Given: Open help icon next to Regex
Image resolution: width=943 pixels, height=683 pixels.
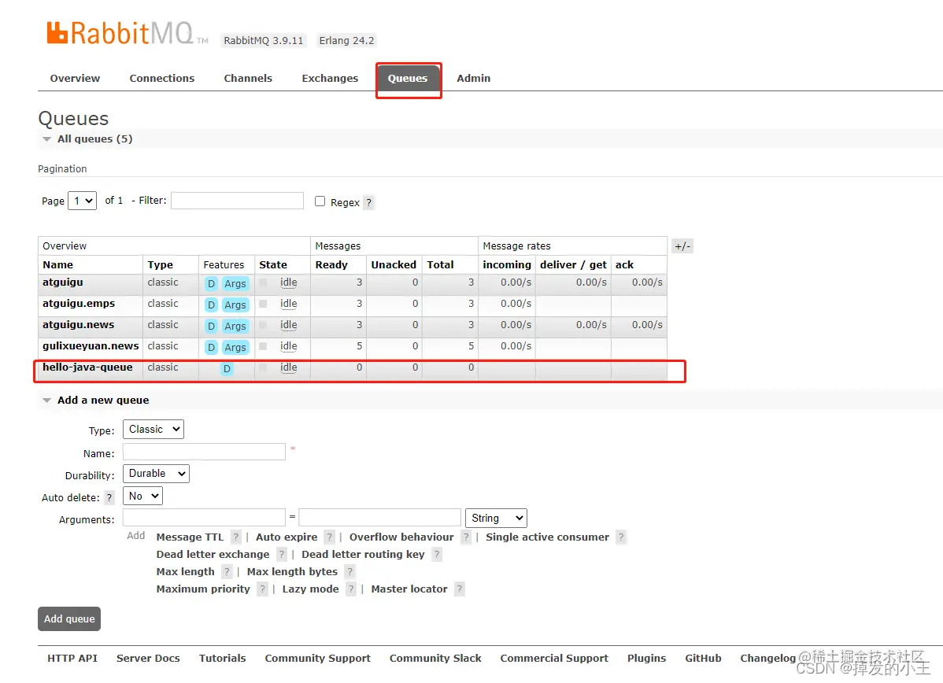Looking at the screenshot, I should pyautogui.click(x=368, y=202).
